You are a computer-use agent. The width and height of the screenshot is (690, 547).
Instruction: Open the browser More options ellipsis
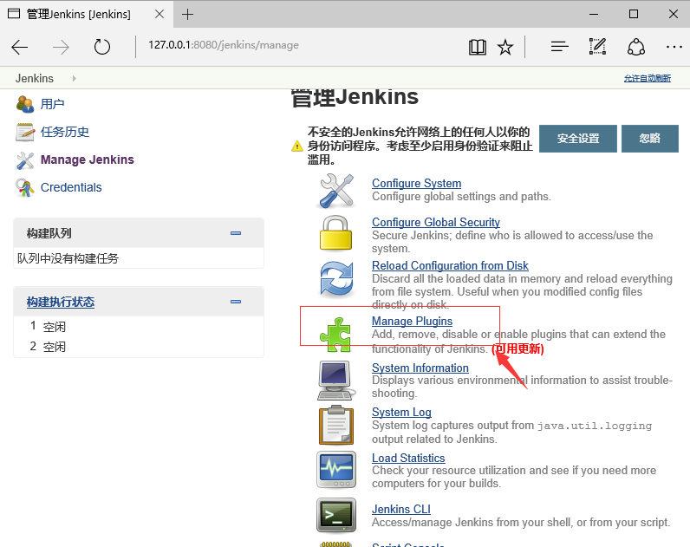tap(674, 47)
